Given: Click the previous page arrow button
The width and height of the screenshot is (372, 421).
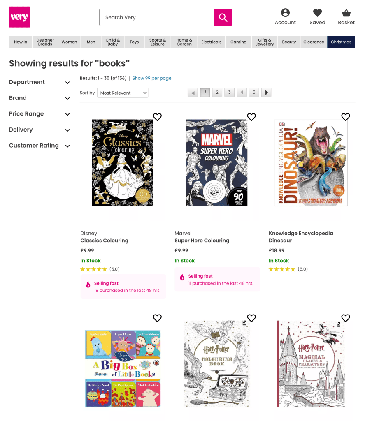Looking at the screenshot, I should click(x=193, y=93).
